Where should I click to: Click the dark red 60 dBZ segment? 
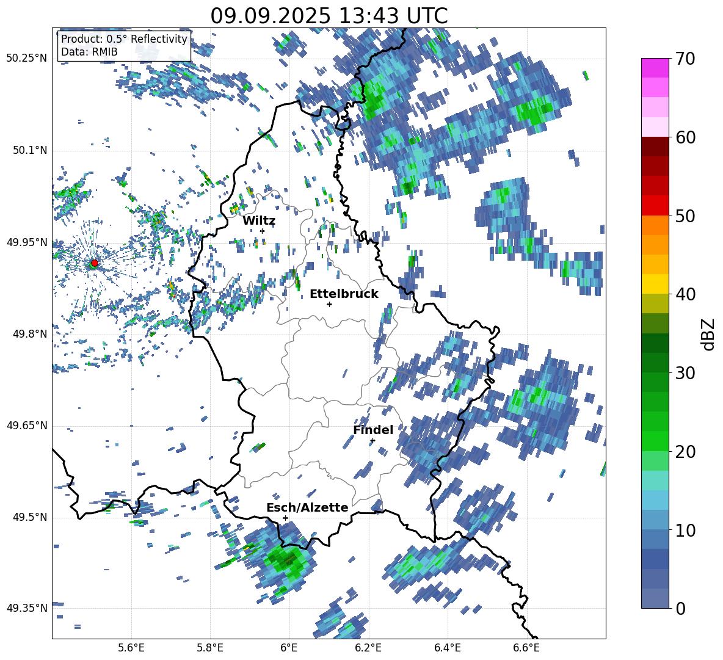point(655,147)
